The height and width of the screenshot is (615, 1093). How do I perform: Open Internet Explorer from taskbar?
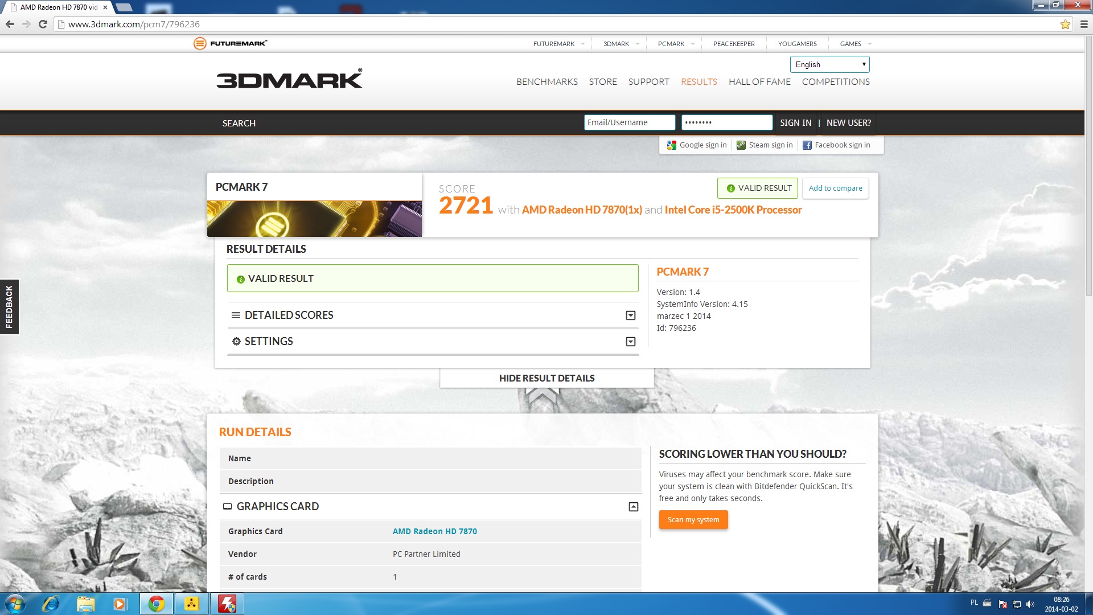click(x=51, y=604)
